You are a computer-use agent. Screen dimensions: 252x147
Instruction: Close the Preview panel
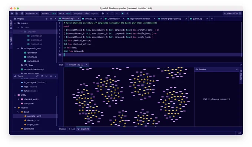(237, 70)
